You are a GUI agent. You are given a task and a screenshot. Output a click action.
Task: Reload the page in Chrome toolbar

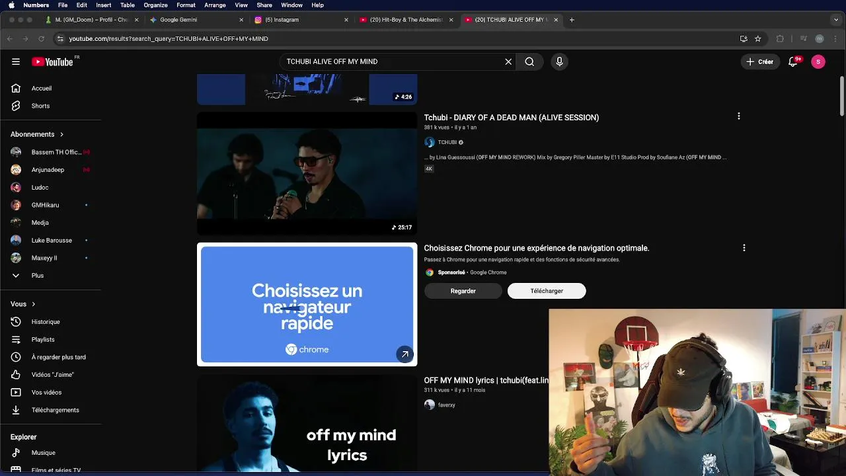click(41, 38)
